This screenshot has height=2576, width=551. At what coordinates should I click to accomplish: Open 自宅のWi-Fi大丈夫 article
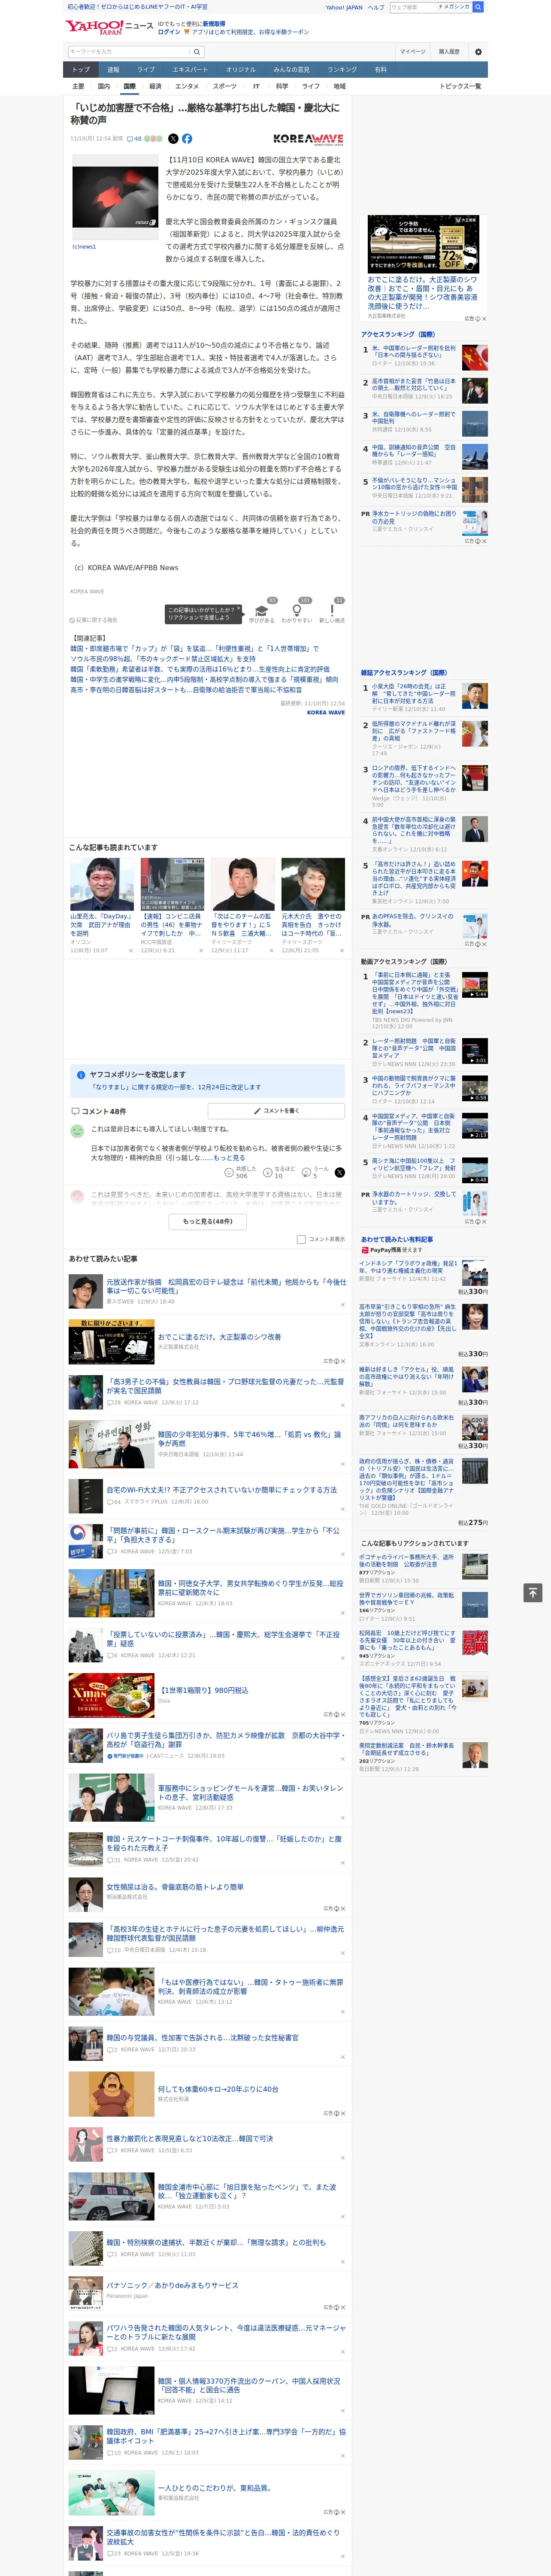[x=222, y=1489]
